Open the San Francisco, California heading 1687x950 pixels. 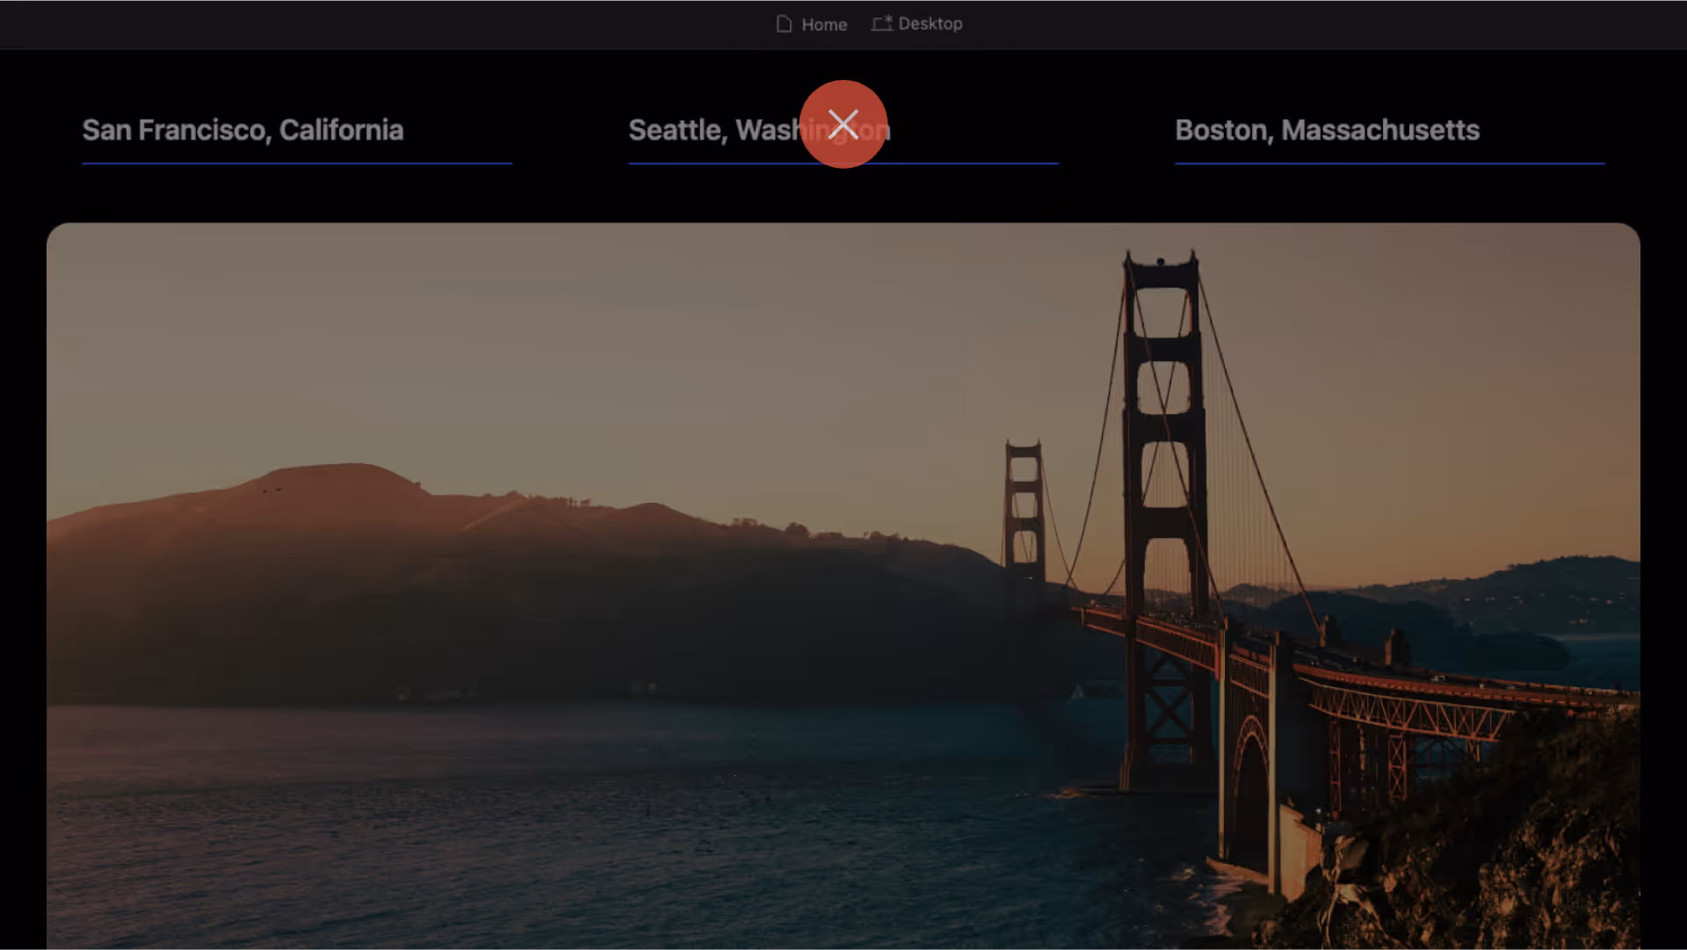243,130
